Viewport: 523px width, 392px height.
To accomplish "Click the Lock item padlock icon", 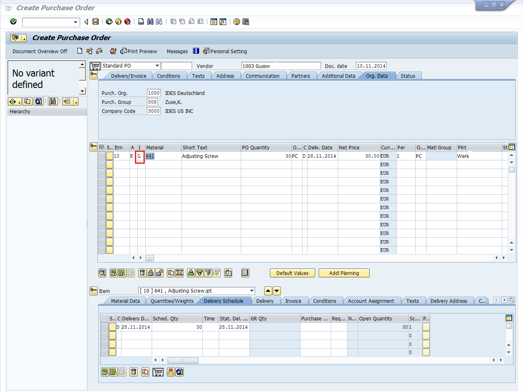I will click(x=150, y=273).
